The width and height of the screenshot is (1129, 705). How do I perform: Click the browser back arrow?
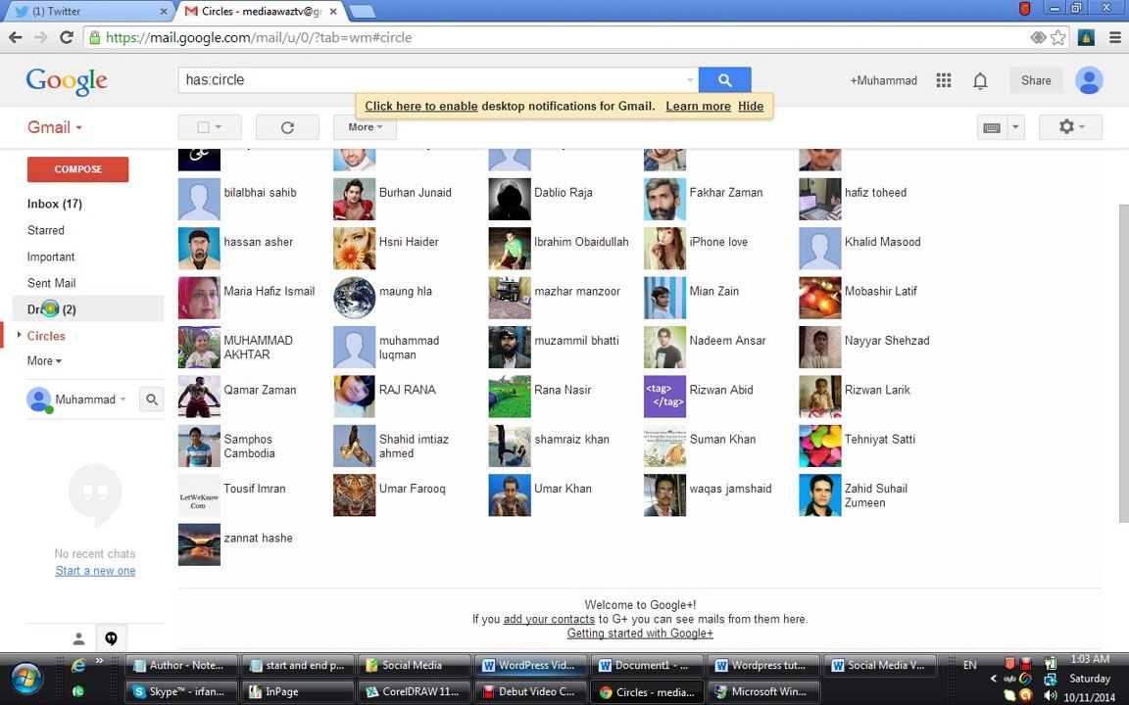coord(15,37)
